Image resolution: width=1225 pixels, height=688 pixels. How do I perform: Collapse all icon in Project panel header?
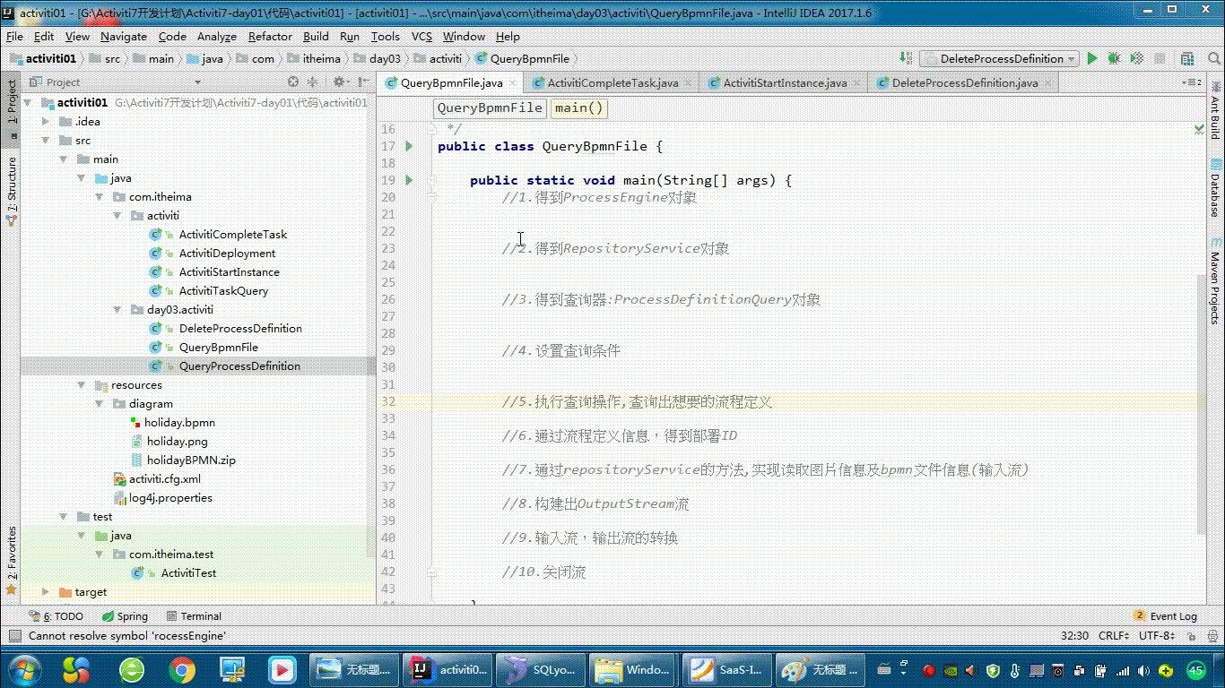[311, 82]
